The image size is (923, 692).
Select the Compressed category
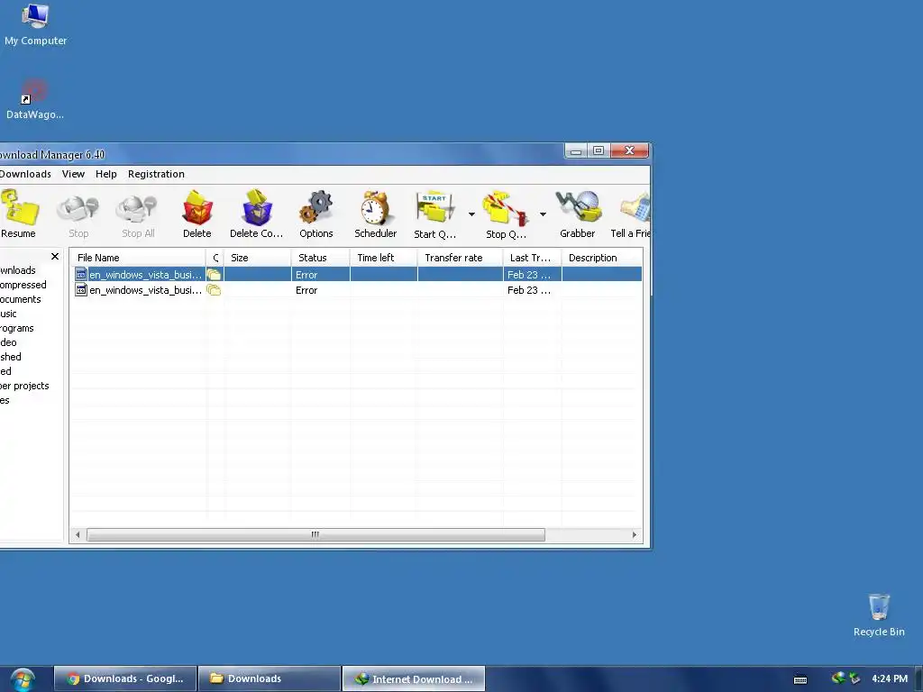coord(23,285)
